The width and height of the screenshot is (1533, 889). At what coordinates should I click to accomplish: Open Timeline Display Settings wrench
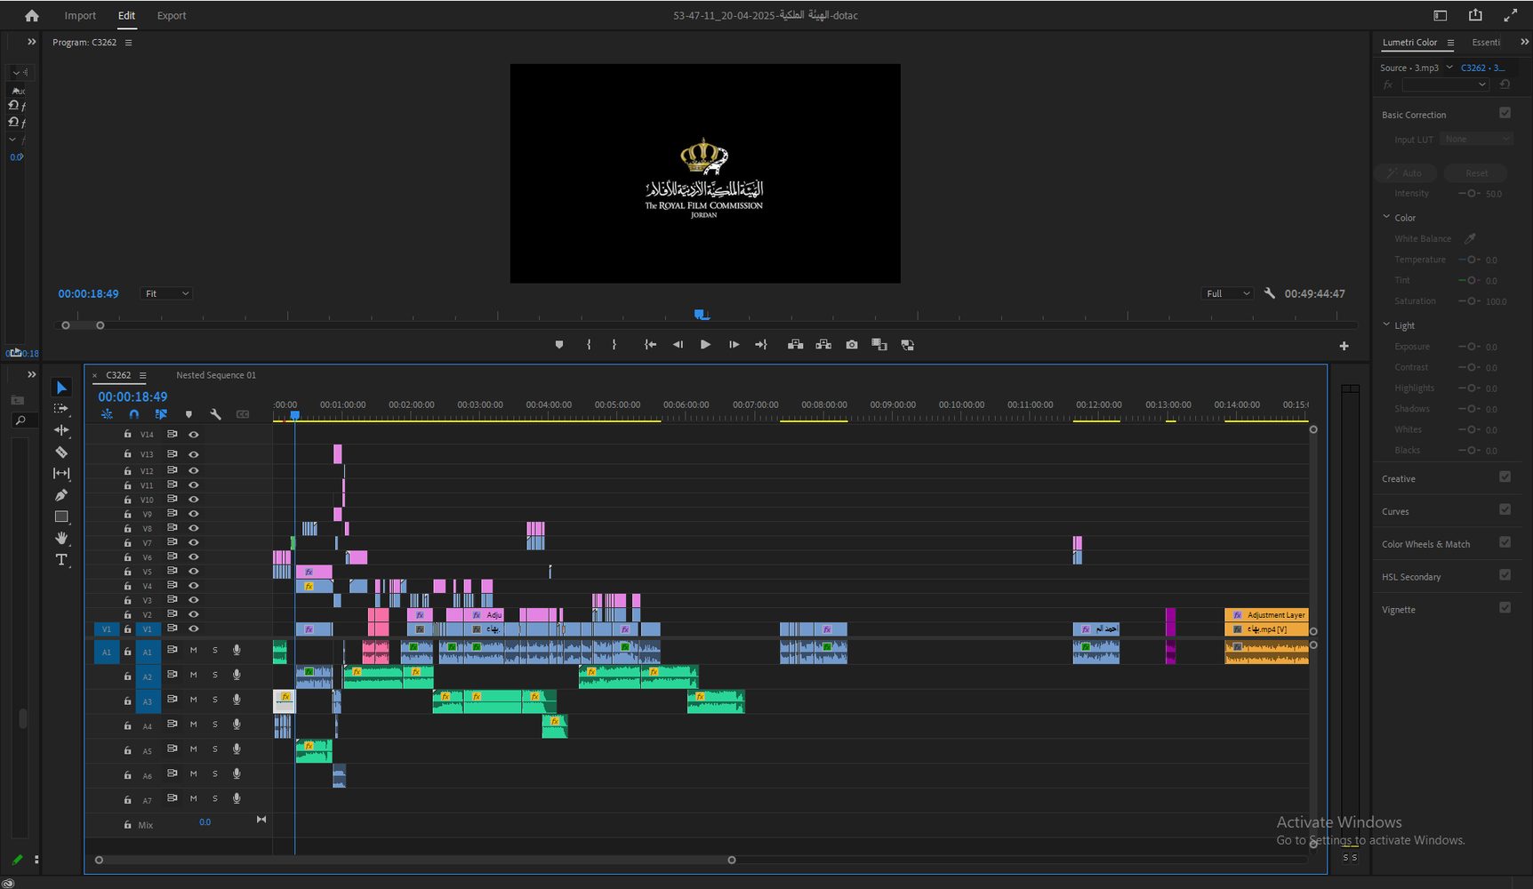pyautogui.click(x=215, y=414)
